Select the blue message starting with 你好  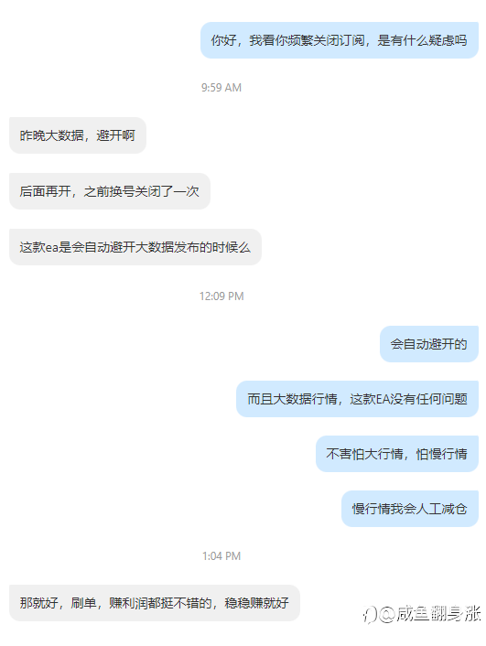coord(340,40)
